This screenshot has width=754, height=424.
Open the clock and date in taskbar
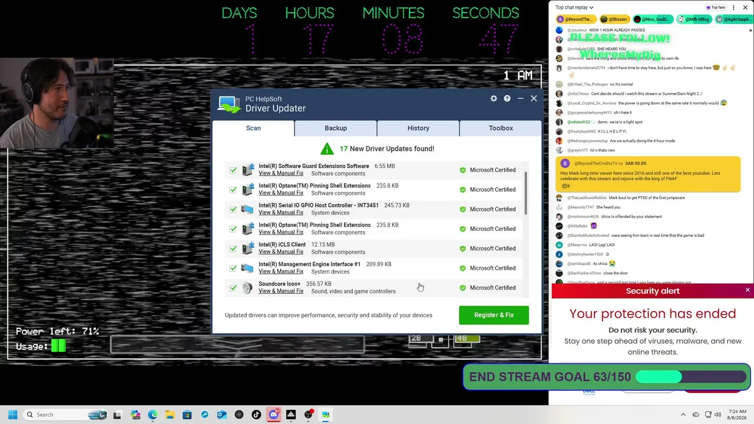click(x=737, y=415)
